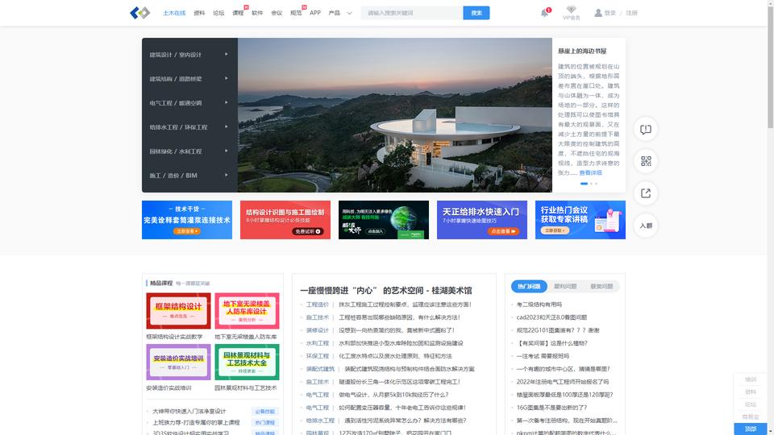774x435 pixels.
Task: Open the 技术干货 grouting sleeve banner
Action: click(x=187, y=220)
